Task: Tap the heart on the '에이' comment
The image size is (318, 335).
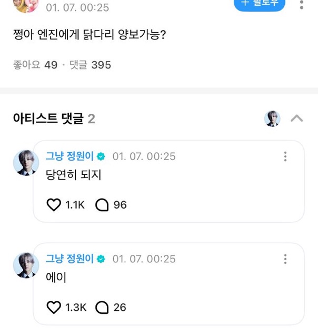Action: [x=54, y=307]
